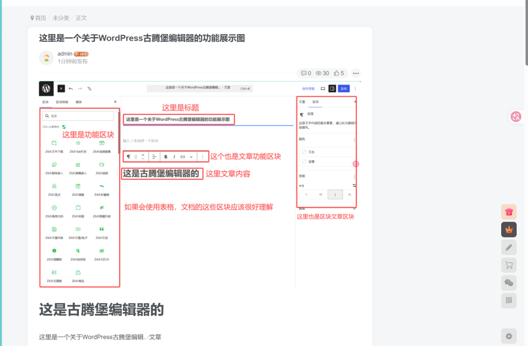The width and height of the screenshot is (528, 346).
Task: Click the comment count showing 0
Action: pyautogui.click(x=306, y=73)
